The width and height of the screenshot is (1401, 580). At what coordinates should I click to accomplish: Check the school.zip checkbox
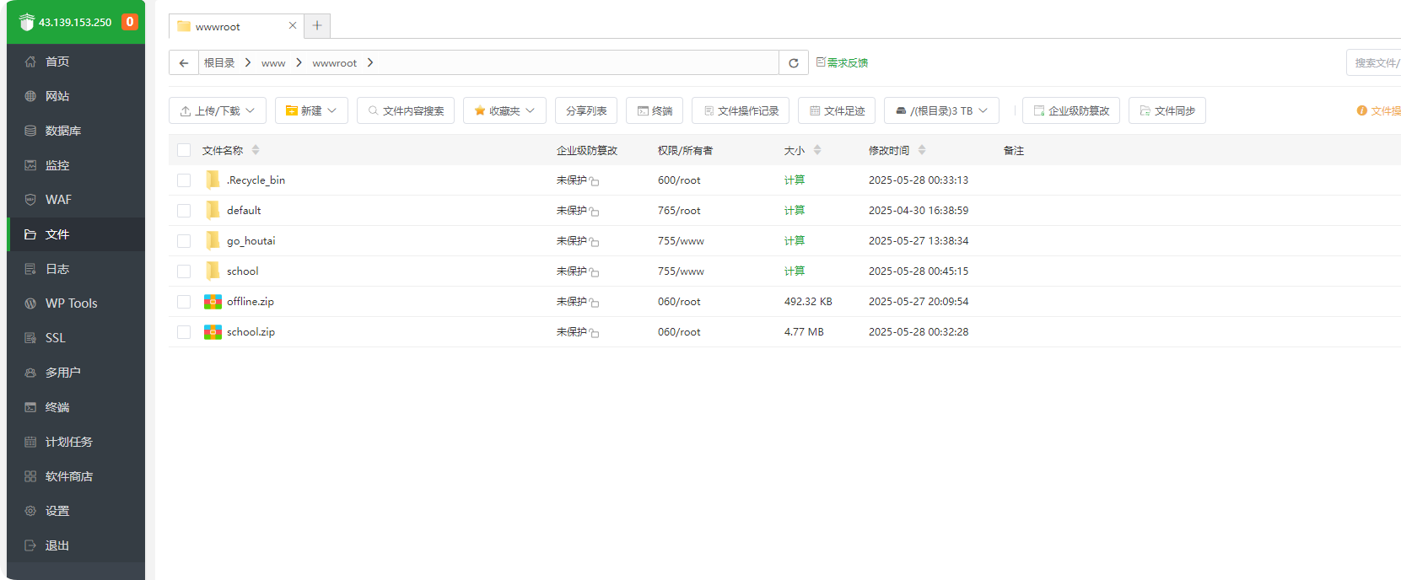point(184,332)
